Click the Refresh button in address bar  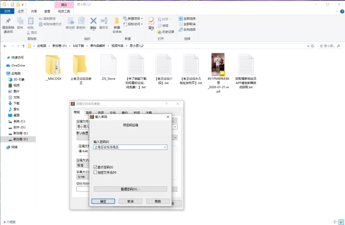[312, 46]
